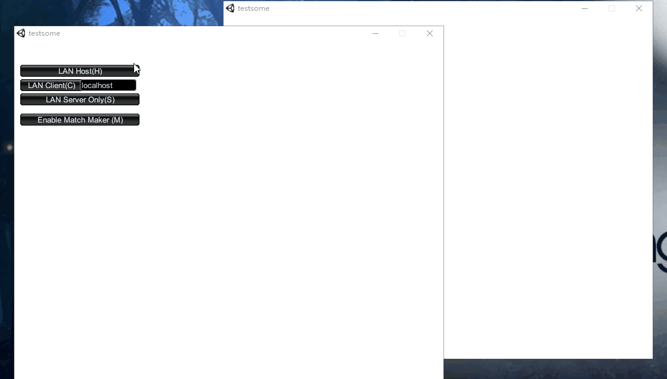The image size is (667, 379).
Task: Click Unity icon in back testsome window
Action: (230, 8)
